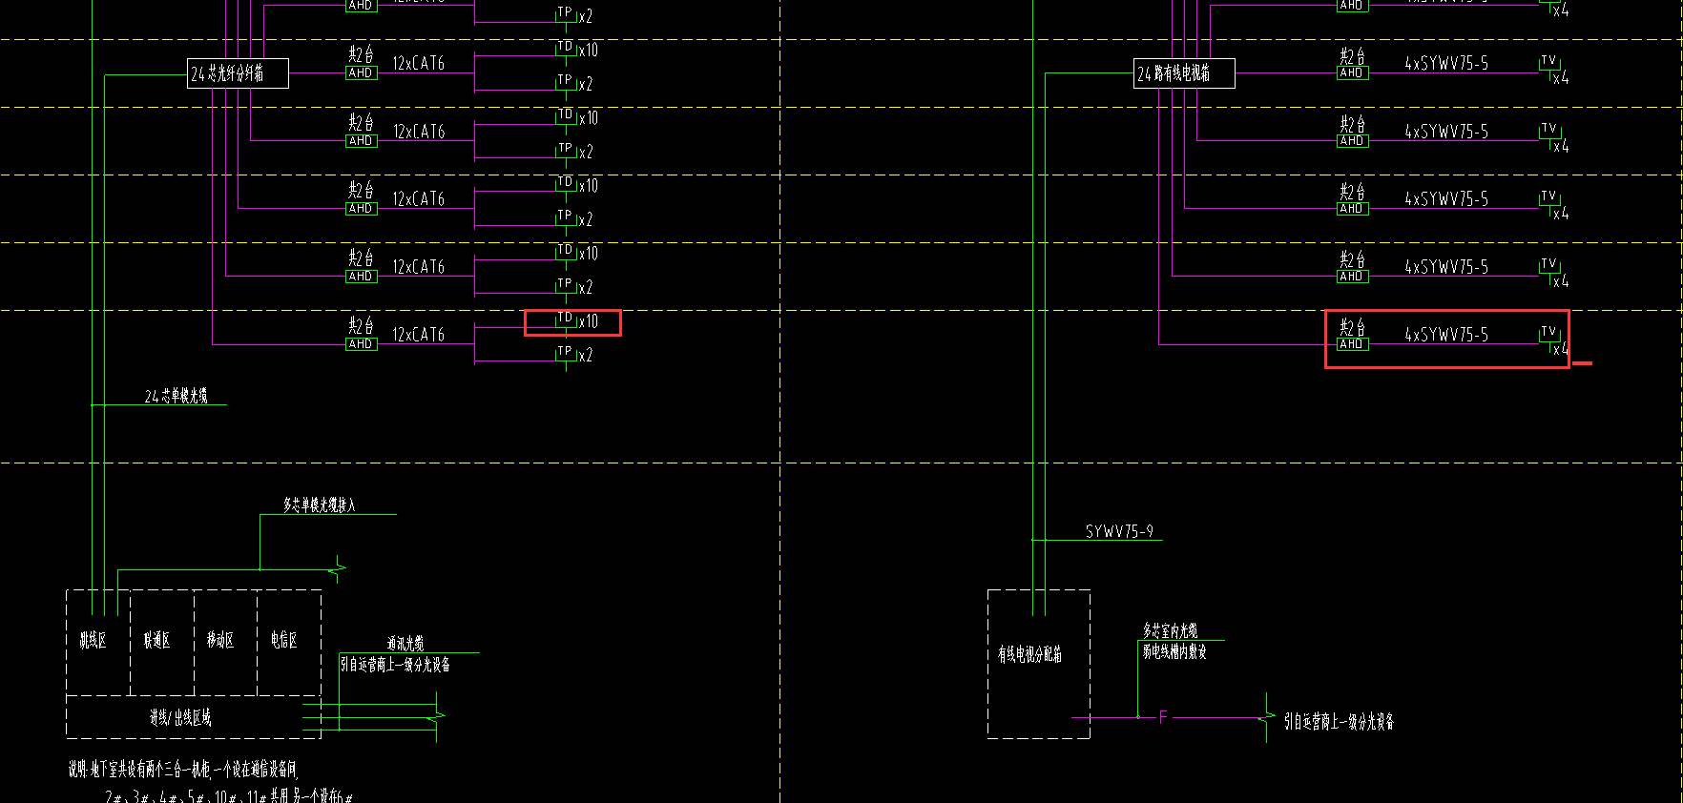1683x803 pixels.
Task: Click 12xCAT6 label level with 24芯光纤分纤箱
Action: point(419,63)
